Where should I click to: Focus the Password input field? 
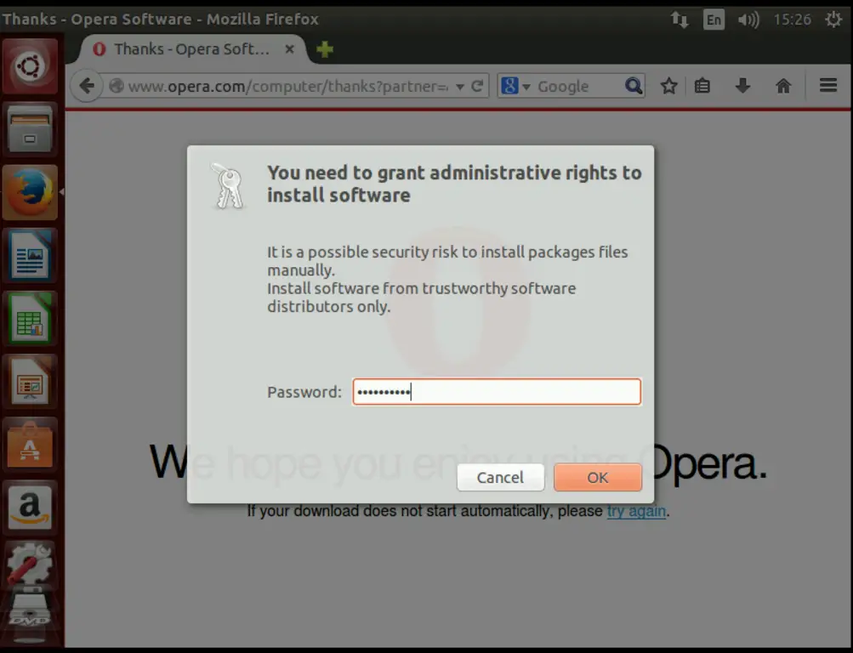pos(497,392)
